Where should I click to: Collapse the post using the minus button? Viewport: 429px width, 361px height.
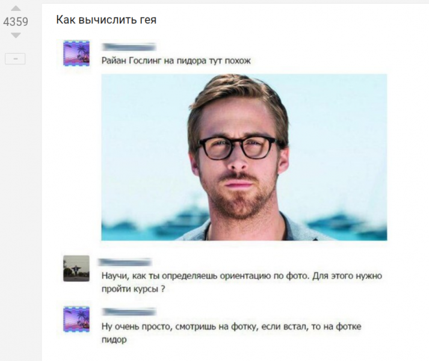click(15, 58)
